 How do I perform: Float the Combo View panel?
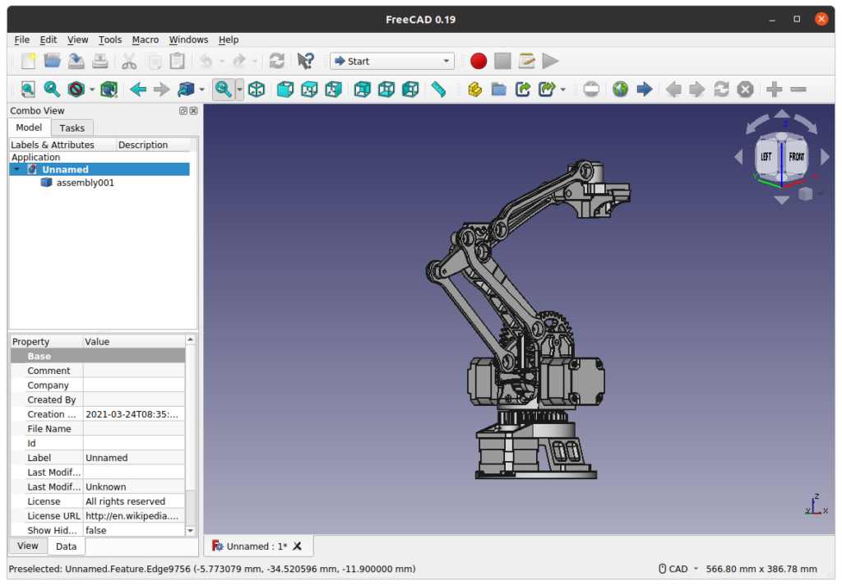[x=183, y=111]
